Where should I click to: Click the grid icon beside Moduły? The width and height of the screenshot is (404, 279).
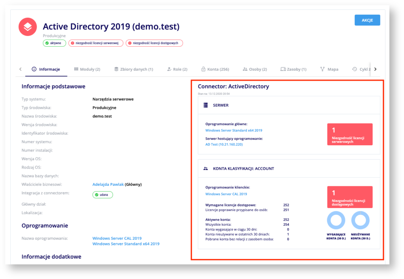point(76,69)
